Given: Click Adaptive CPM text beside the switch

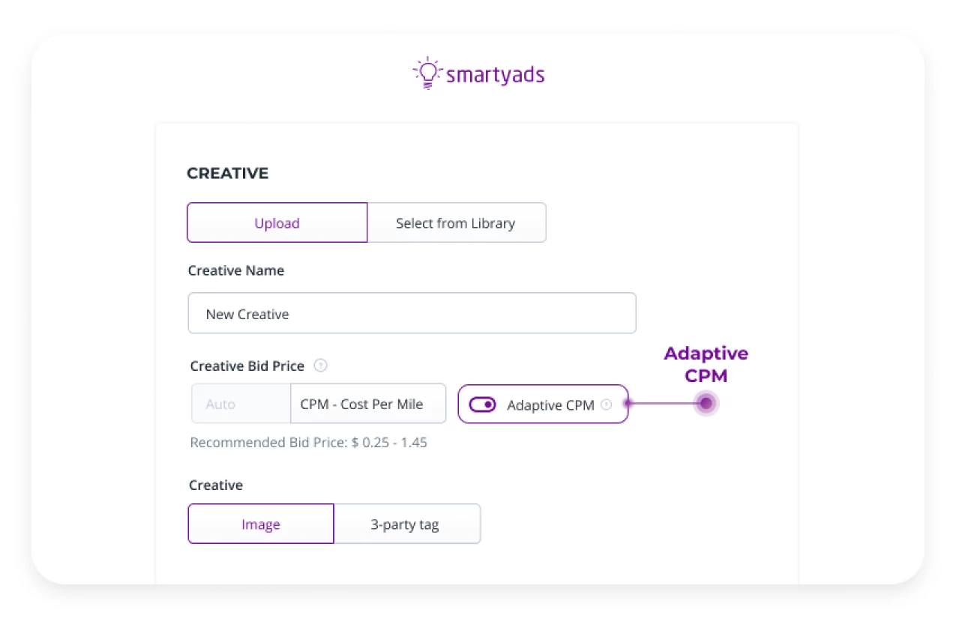Looking at the screenshot, I should 550,405.
